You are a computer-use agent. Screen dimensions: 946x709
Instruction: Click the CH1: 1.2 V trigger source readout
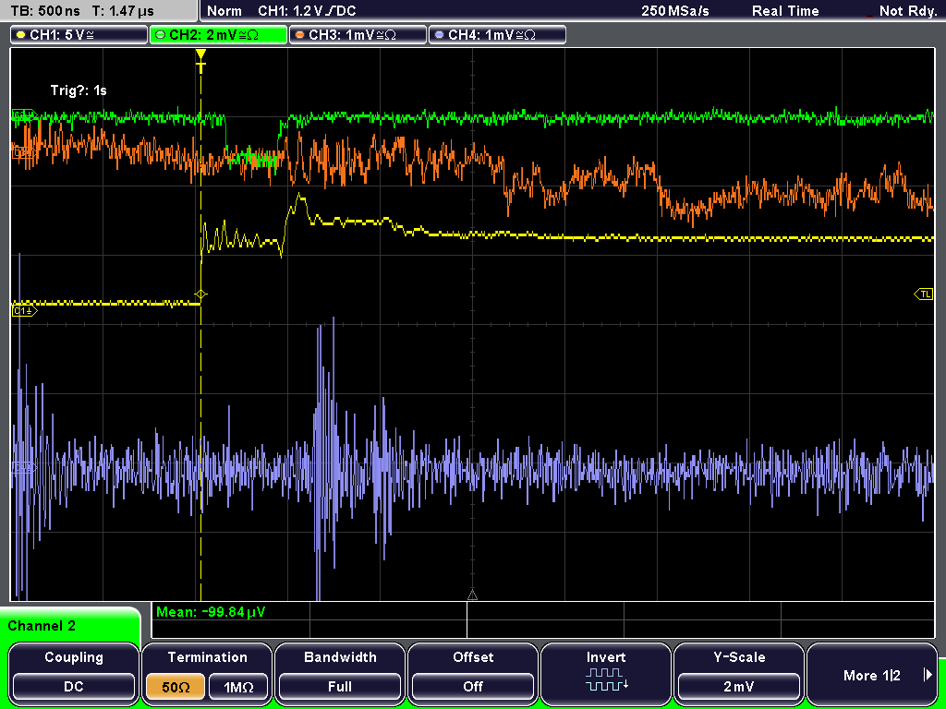307,11
